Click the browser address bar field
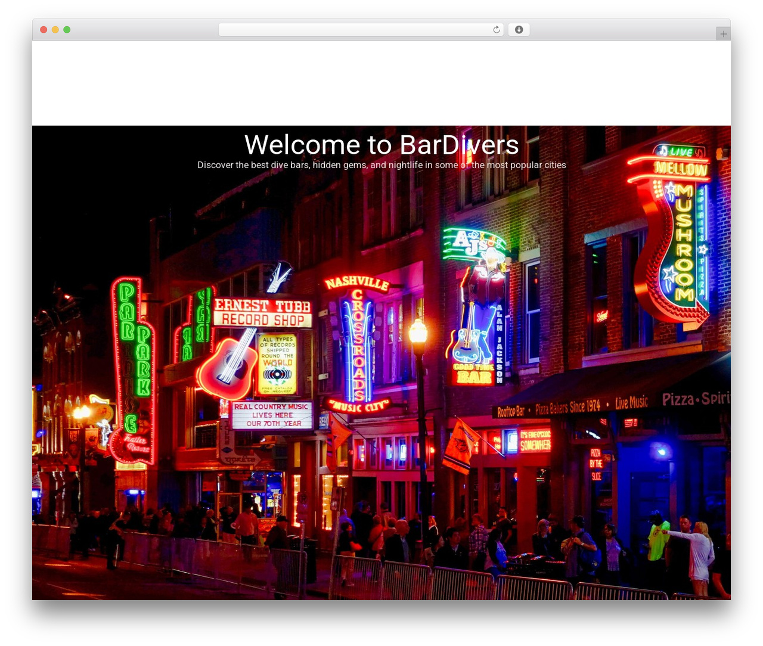 click(x=361, y=30)
